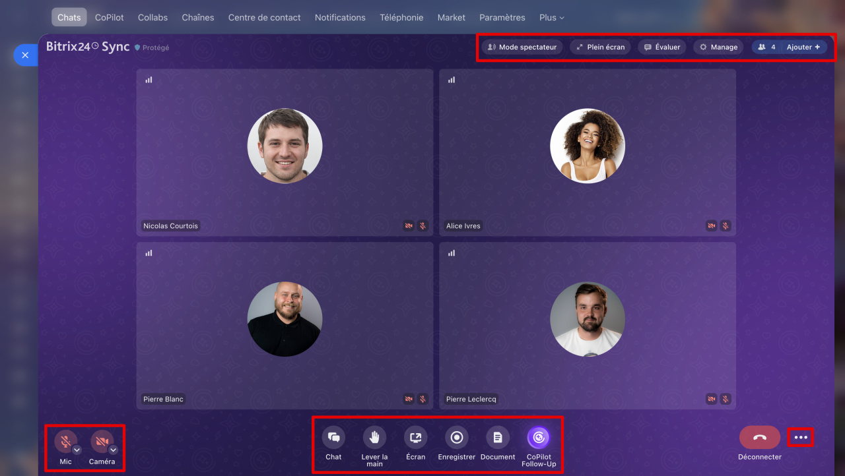Click Pierre Blanc camera-off icon

[409, 399]
